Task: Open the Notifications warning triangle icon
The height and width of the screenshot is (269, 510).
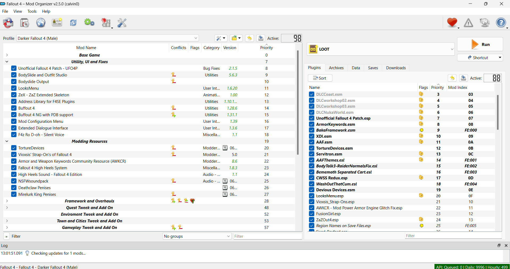Action: click(468, 23)
